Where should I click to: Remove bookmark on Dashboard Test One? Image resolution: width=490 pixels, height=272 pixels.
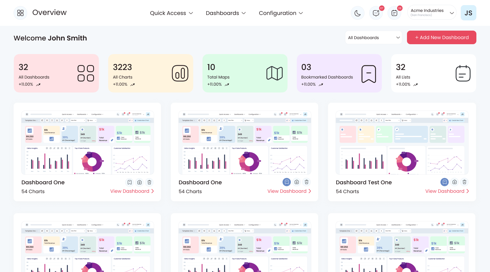[x=444, y=182]
